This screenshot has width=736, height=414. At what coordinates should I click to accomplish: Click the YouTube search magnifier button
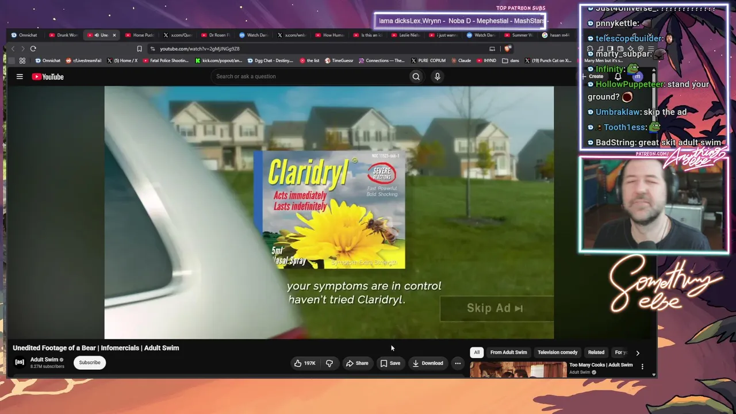pyautogui.click(x=416, y=76)
